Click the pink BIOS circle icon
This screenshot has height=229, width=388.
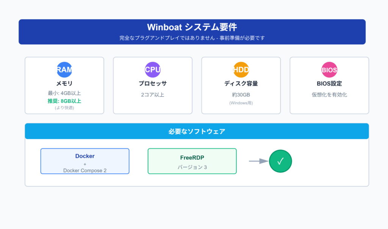[329, 70]
